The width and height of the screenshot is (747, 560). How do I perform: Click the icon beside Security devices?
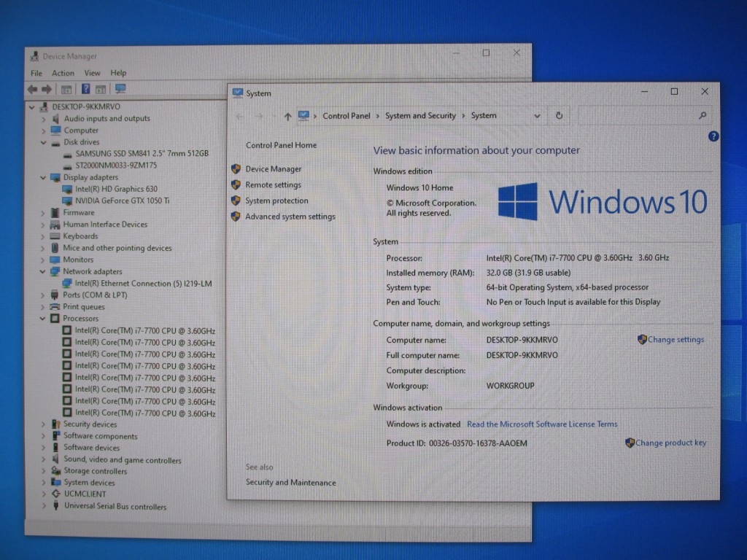click(55, 424)
